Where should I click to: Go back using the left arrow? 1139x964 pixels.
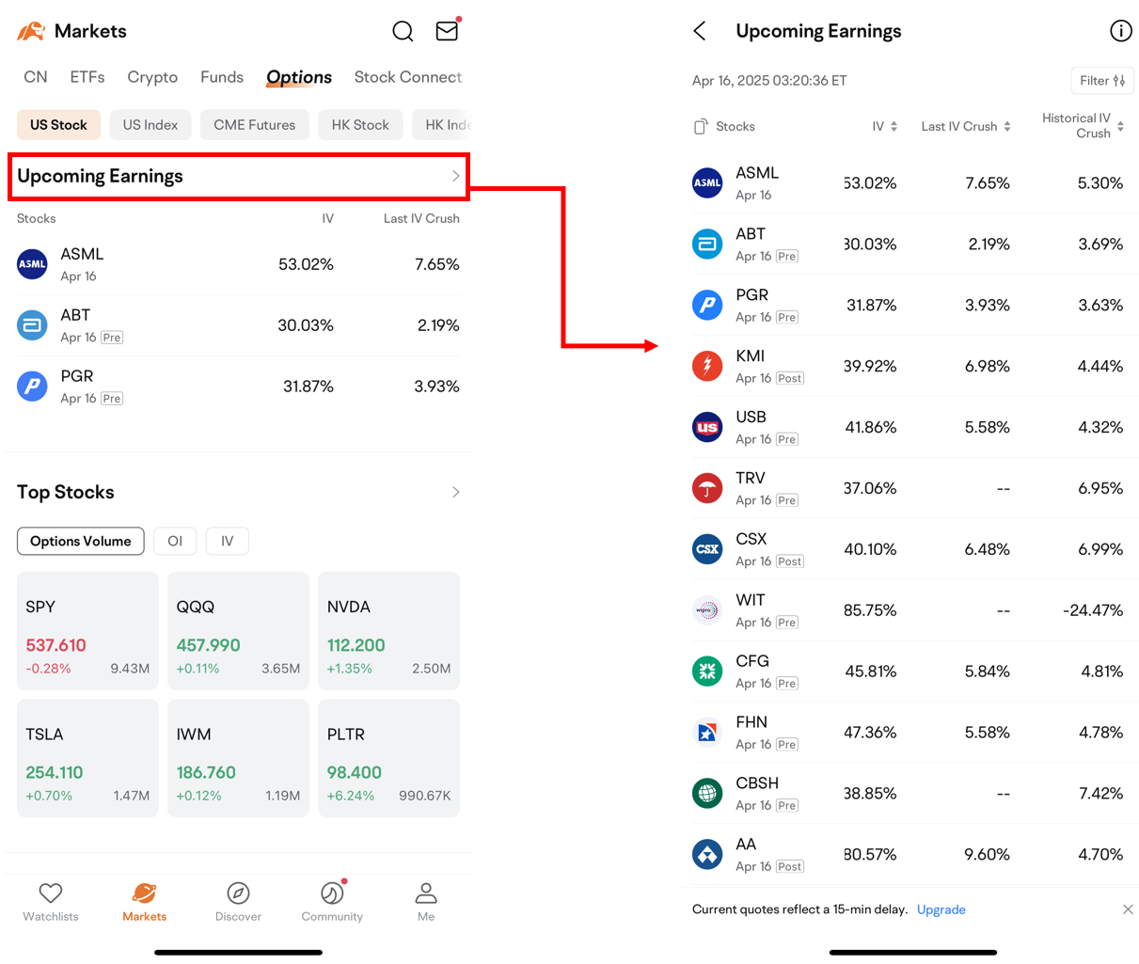700,31
